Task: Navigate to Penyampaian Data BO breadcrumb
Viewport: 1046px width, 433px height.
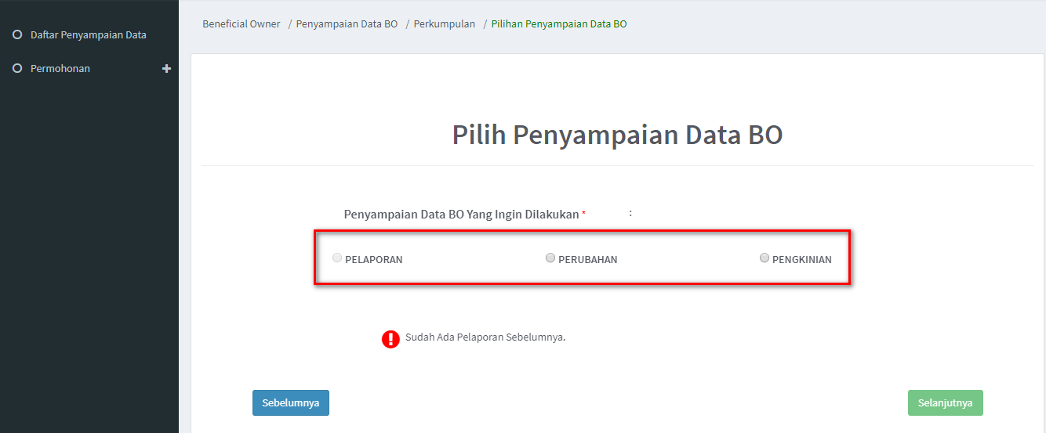Action: click(x=347, y=24)
